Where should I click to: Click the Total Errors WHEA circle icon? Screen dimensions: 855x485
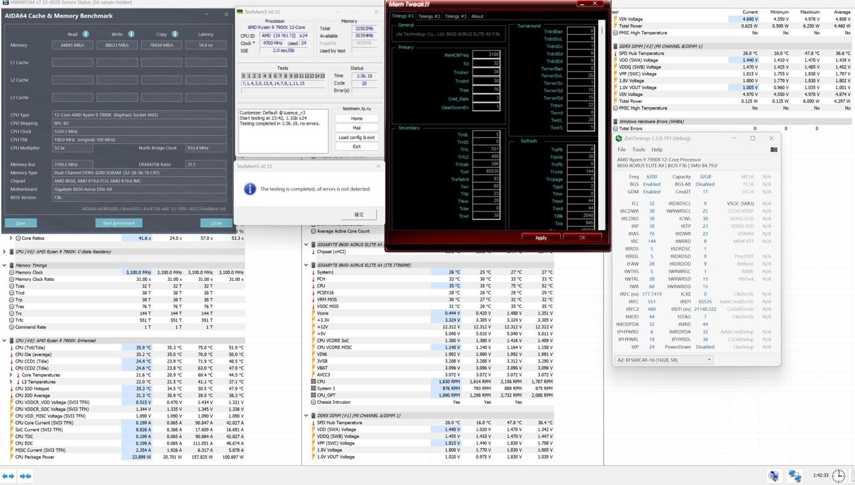pos(615,128)
